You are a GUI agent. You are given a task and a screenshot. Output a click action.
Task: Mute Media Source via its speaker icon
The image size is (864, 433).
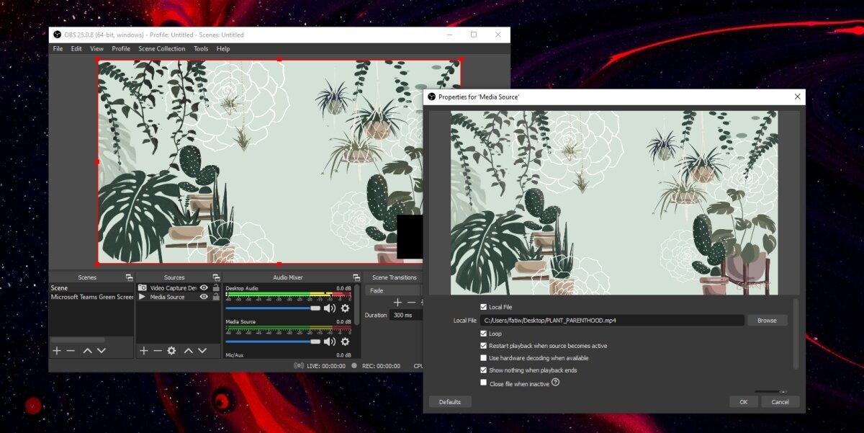(x=330, y=341)
